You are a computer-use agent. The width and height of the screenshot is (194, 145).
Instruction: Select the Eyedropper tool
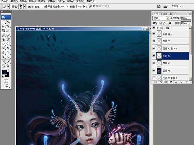[8, 62]
